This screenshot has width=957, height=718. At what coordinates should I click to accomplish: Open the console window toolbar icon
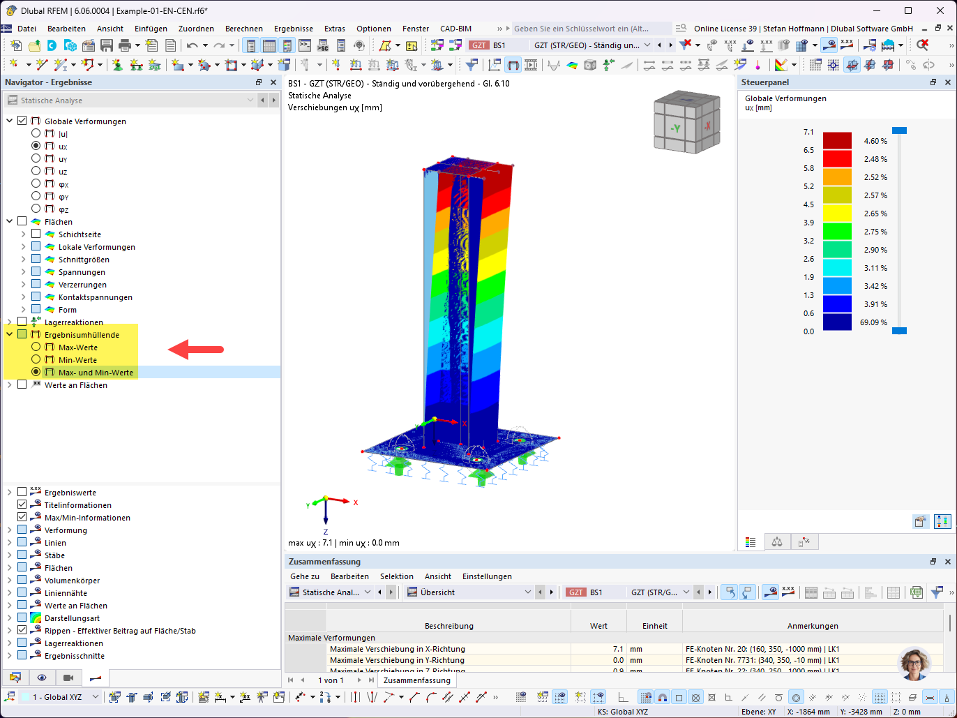(x=305, y=45)
